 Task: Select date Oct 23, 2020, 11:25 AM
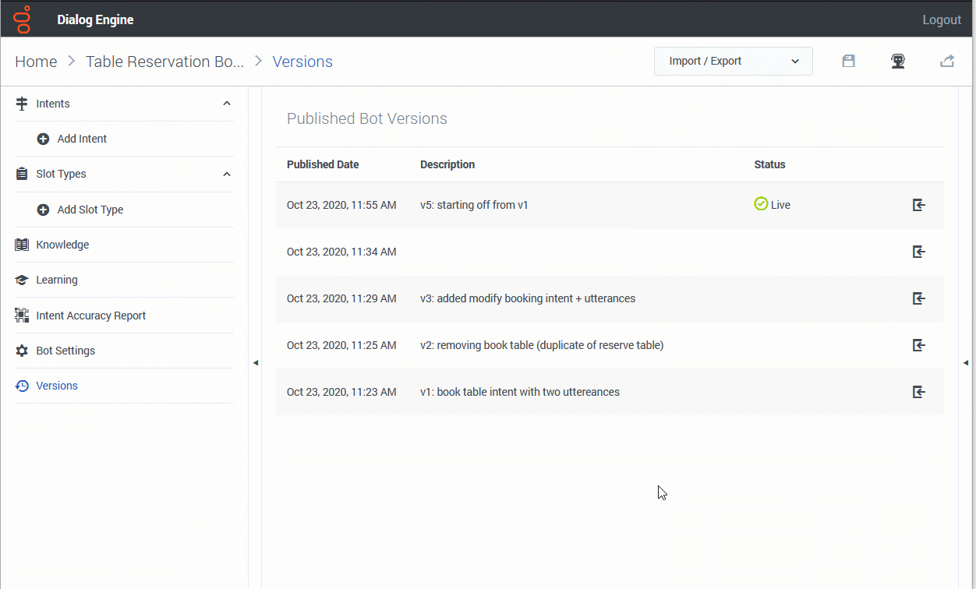341,345
